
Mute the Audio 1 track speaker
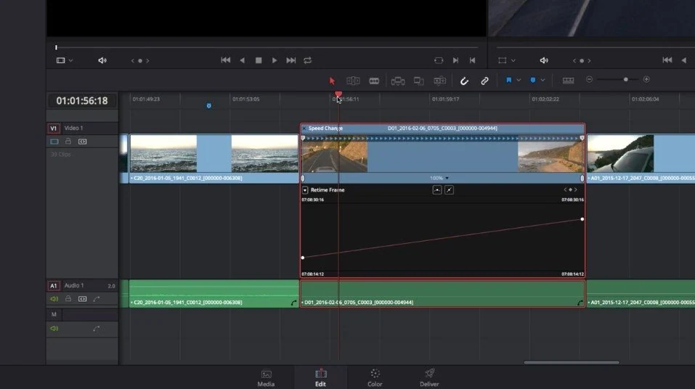(x=54, y=299)
